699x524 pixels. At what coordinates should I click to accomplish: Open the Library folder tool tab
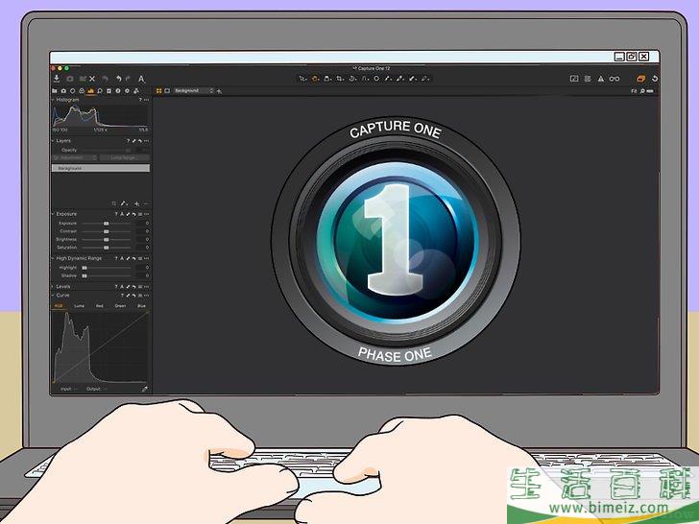(55, 91)
